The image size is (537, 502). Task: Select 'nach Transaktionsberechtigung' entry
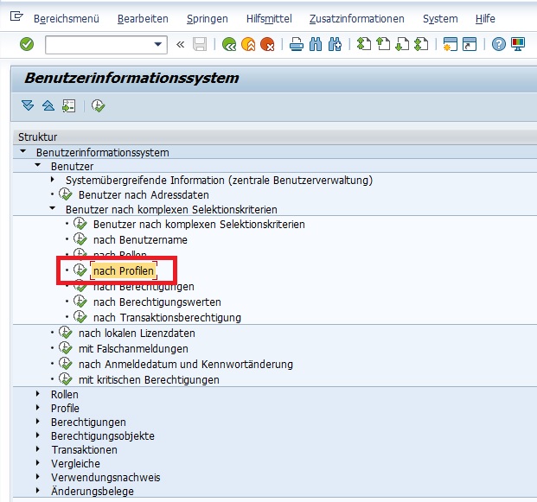(167, 318)
